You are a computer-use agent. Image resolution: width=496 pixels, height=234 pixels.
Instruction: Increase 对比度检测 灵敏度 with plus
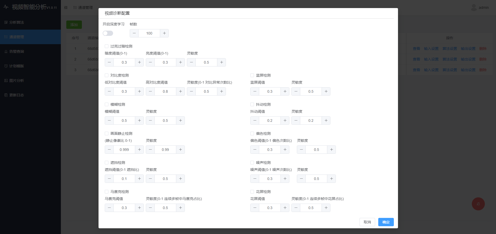[221, 91]
